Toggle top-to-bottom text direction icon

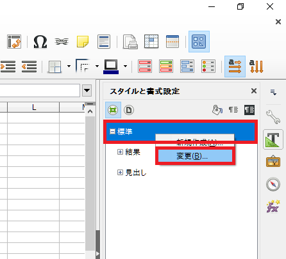point(256,67)
